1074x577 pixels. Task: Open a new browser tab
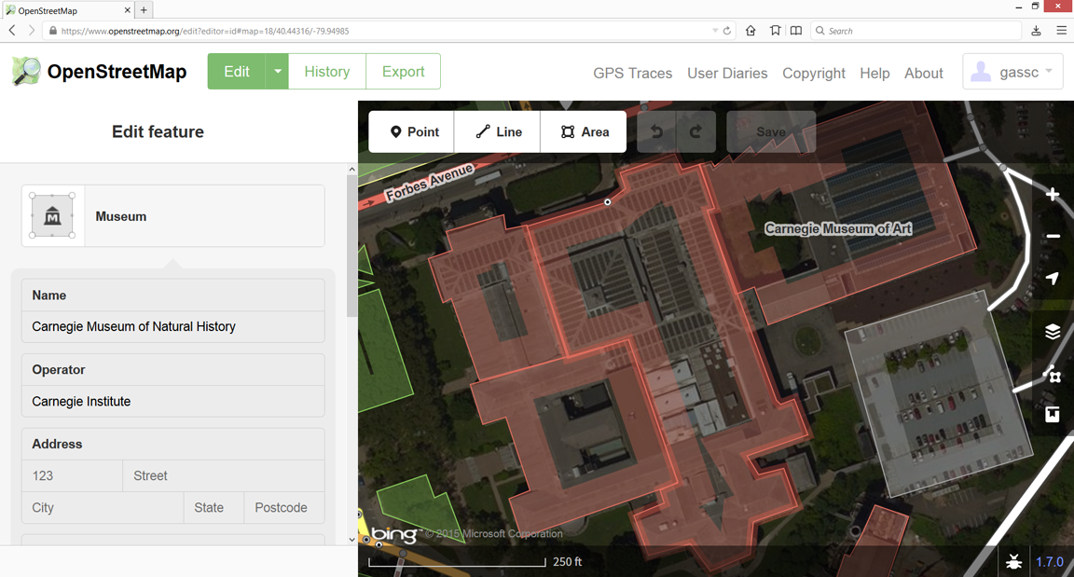tap(144, 10)
